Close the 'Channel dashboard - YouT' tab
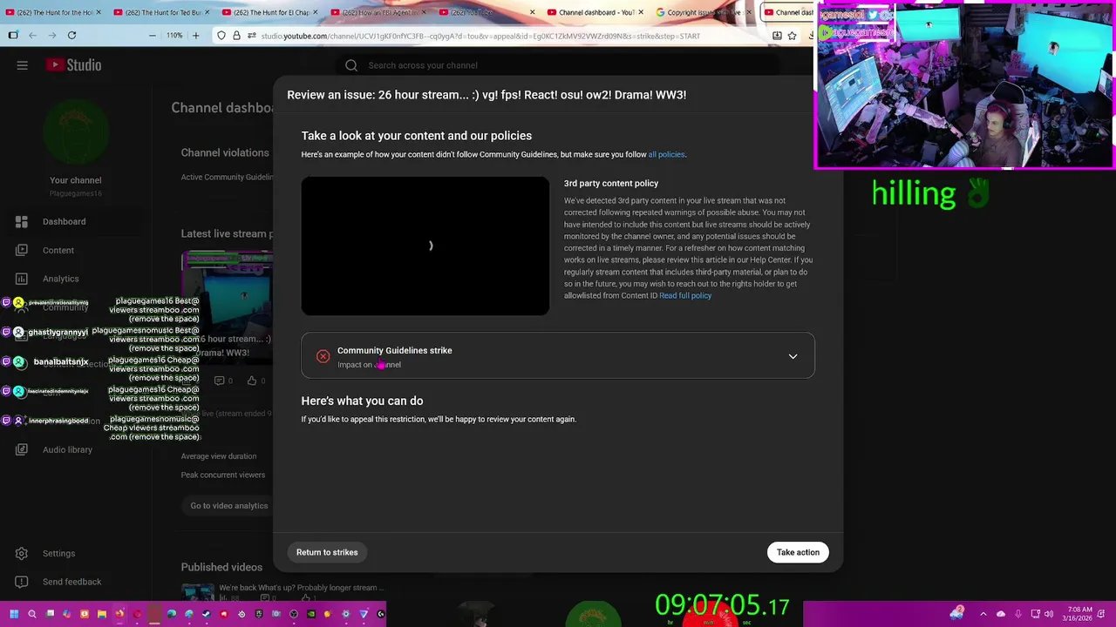 coord(642,12)
